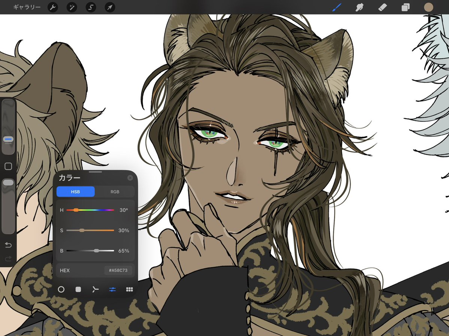449x336 pixels.
Task: Tap the Undo arrow in sidebar
Action: [8, 245]
